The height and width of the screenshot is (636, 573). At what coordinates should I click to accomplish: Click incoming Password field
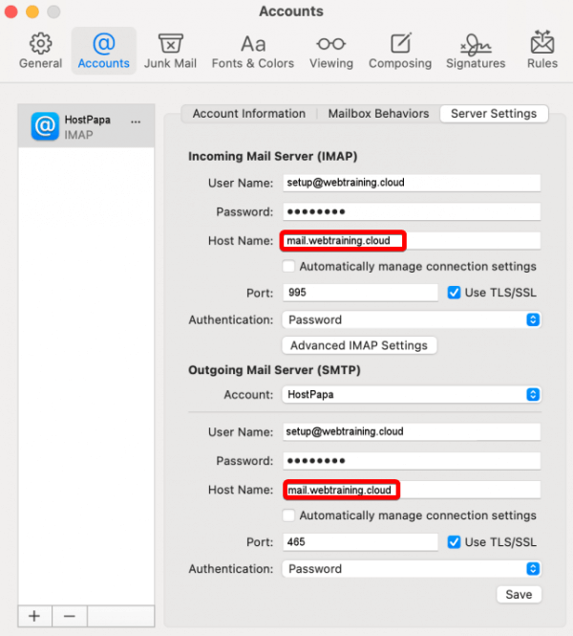click(412, 211)
